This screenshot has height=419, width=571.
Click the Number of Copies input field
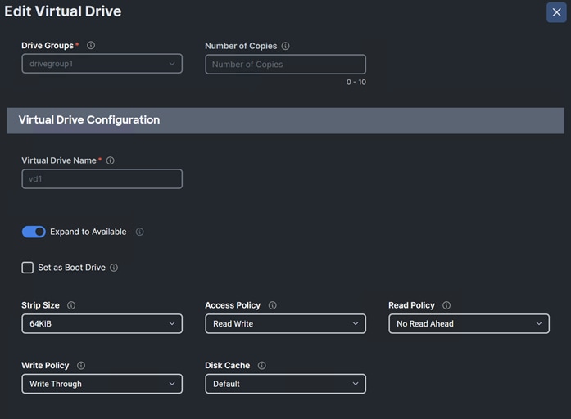[x=285, y=65]
